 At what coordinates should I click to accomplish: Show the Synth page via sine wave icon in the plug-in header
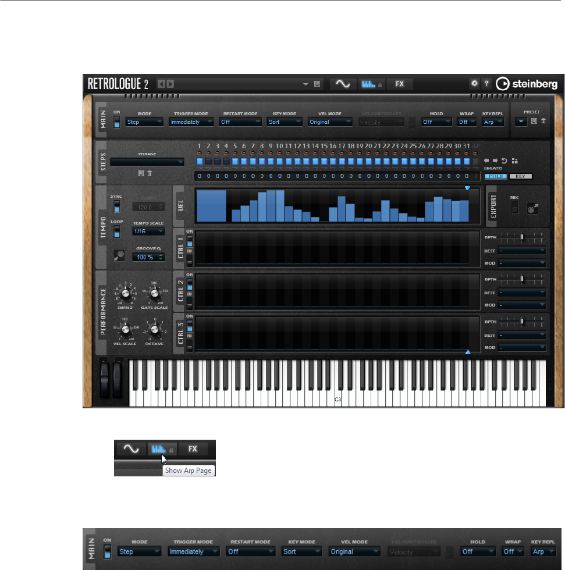343,84
